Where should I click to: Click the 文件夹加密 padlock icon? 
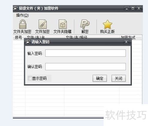coord(23,24)
